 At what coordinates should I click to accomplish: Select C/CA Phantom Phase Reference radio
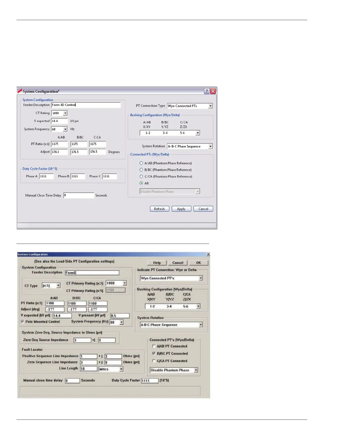click(141, 176)
